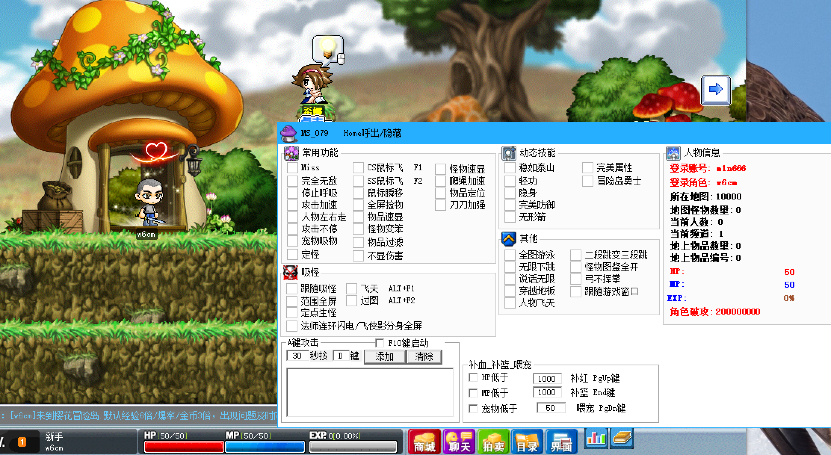The width and height of the screenshot is (831, 455).
Task: Click the 吸怪 skull section icon
Action: pos(291,272)
